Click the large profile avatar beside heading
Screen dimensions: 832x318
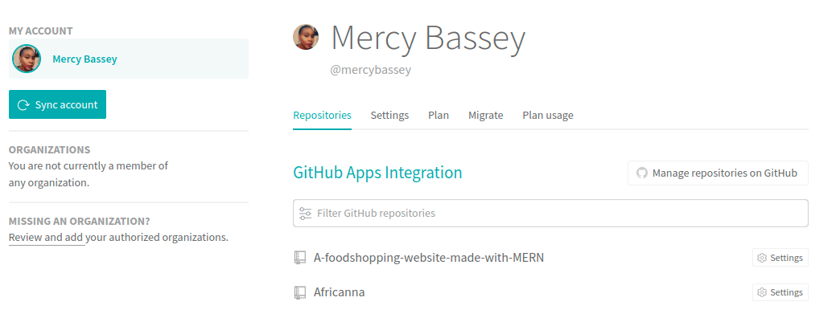tap(306, 37)
